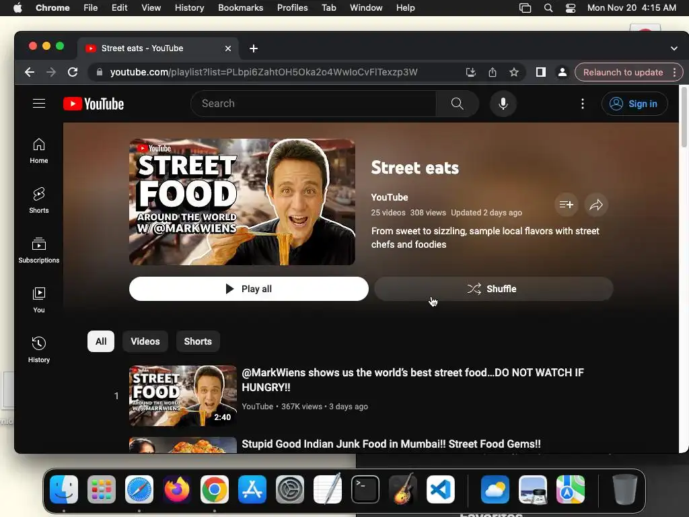Open Visual Studio Code from Dock
The width and height of the screenshot is (689, 517).
pyautogui.click(x=441, y=489)
